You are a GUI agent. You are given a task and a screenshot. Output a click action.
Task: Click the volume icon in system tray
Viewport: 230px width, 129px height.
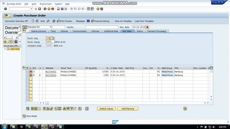214,127
